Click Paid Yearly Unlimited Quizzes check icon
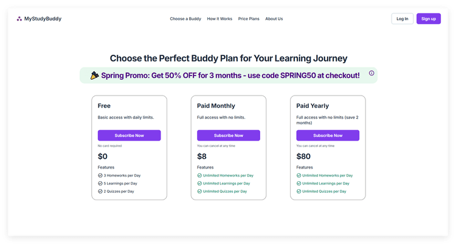The height and width of the screenshot is (244, 456). pos(299,191)
